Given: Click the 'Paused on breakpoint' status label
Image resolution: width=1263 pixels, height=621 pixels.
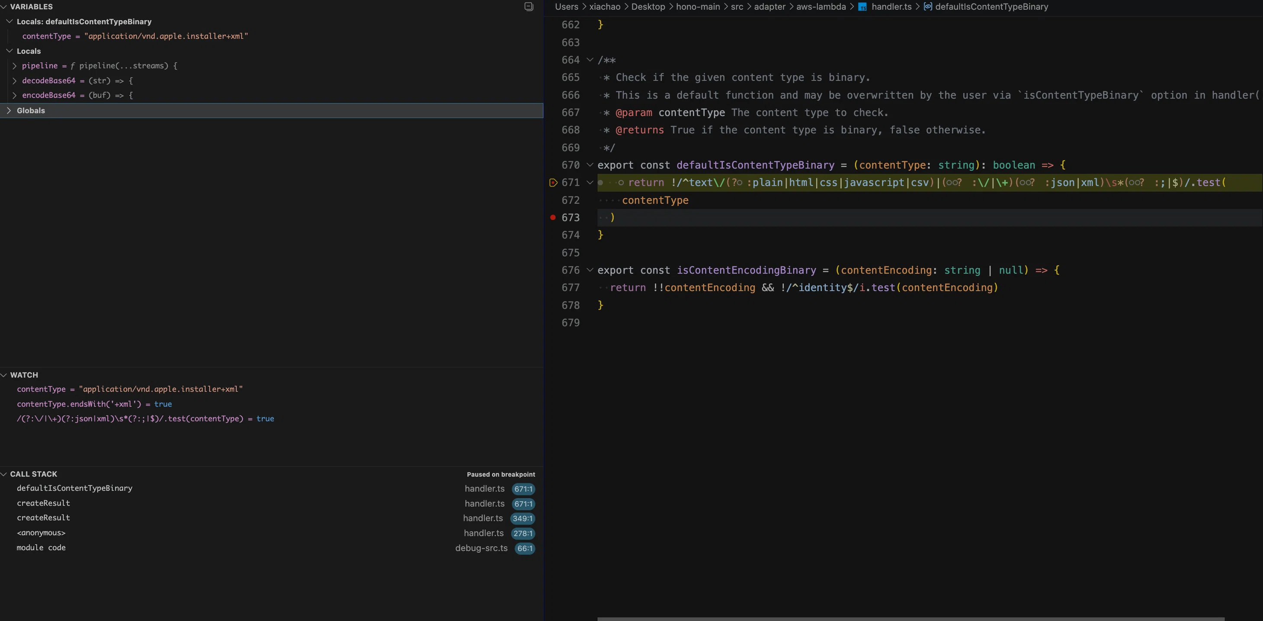Looking at the screenshot, I should pyautogui.click(x=500, y=474).
